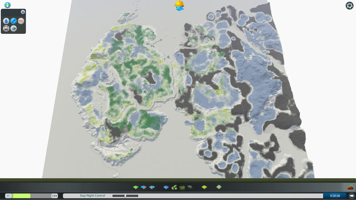Select the export heightmap arrow tool
356x200 pixels.
pos(152,188)
